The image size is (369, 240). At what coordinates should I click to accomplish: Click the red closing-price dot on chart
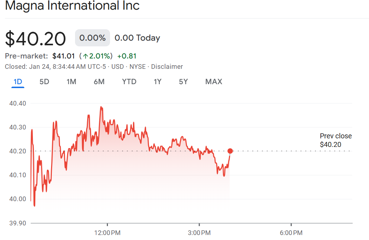230,151
